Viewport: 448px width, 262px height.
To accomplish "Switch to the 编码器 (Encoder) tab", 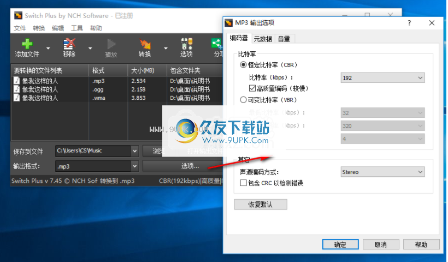I will click(x=239, y=38).
